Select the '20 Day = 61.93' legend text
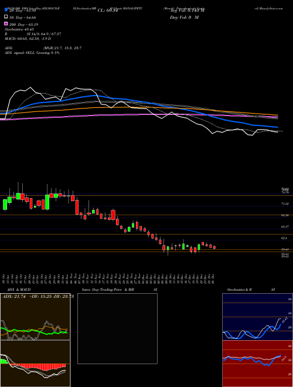 tap(22, 10)
